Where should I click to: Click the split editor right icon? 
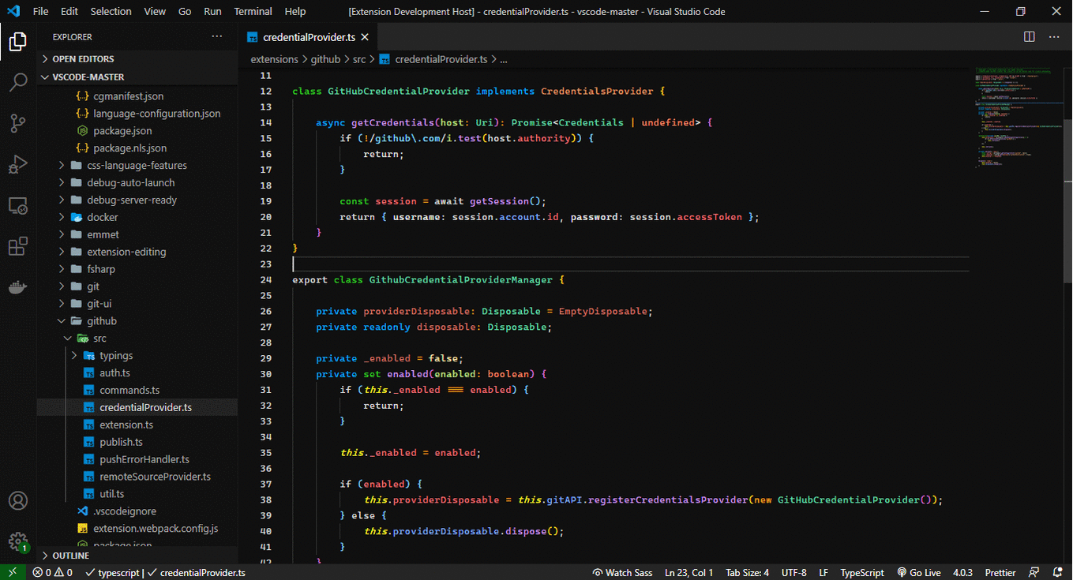click(x=1030, y=36)
